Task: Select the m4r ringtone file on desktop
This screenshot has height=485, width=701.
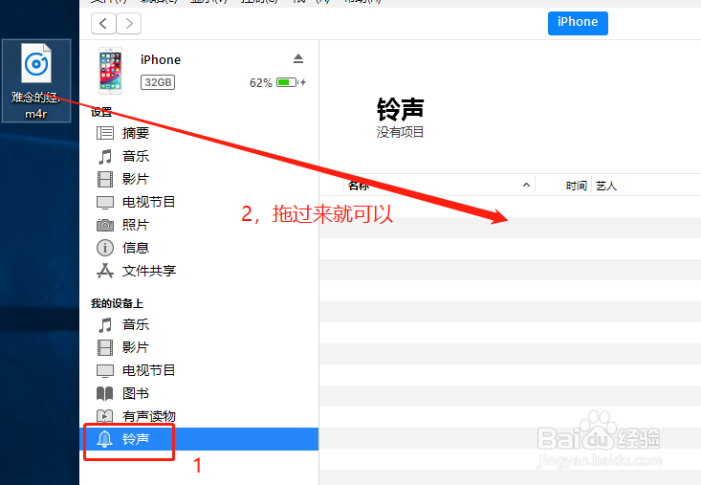Action: tap(36, 81)
